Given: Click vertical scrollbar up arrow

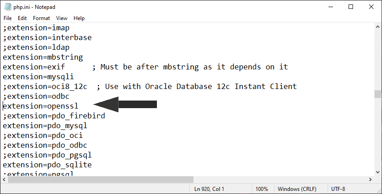Looking at the screenshot, I should [378, 28].
